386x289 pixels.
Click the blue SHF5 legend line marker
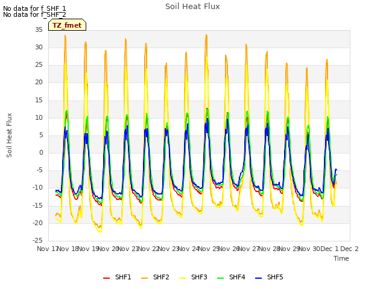click(259, 278)
